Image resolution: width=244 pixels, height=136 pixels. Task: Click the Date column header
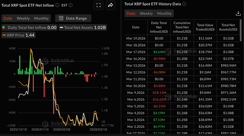(x=136, y=27)
